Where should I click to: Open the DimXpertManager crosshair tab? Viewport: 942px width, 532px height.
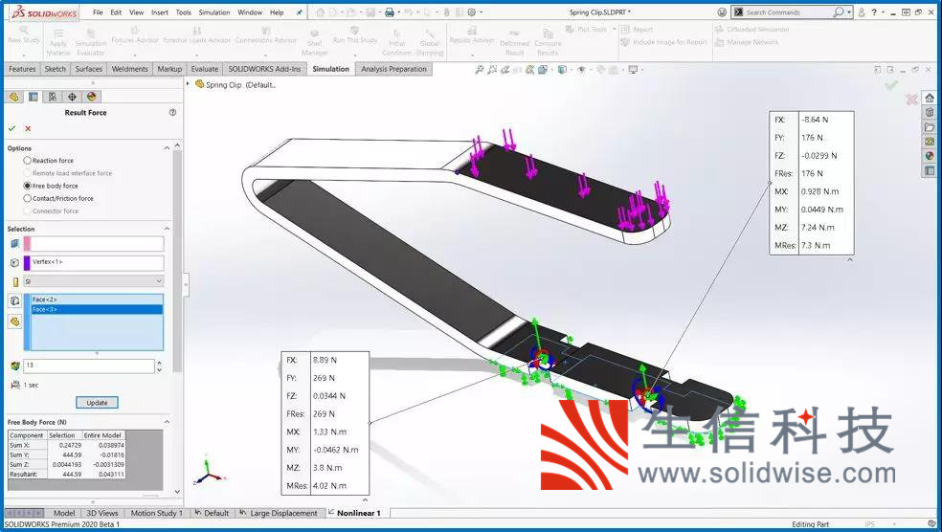point(72,97)
